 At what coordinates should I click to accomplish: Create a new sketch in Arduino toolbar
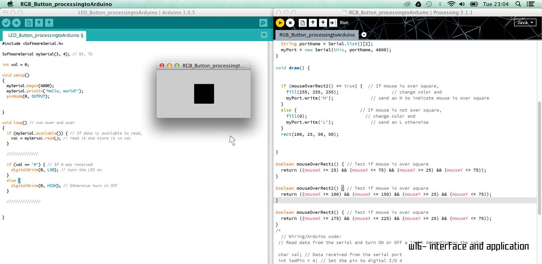pyautogui.click(x=29, y=23)
